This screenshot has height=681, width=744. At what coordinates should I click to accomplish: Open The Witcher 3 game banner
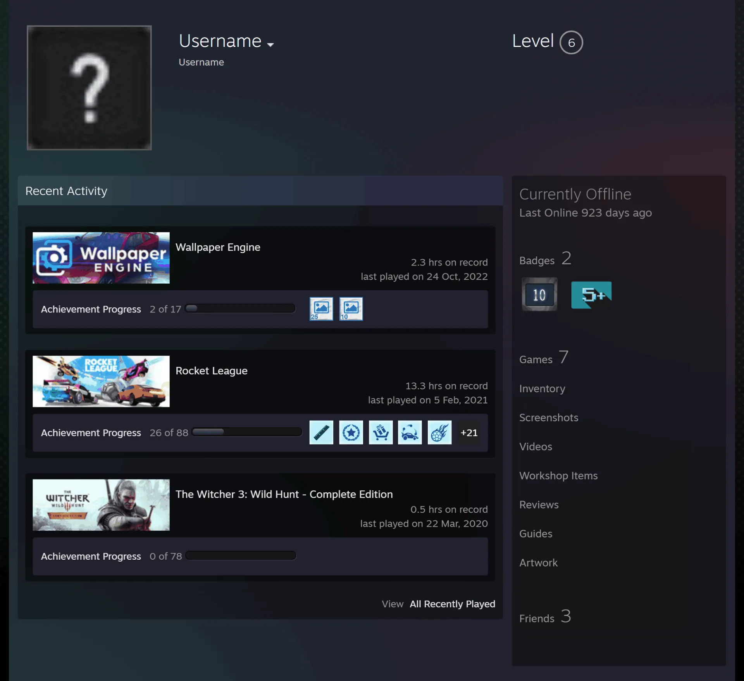(x=101, y=505)
